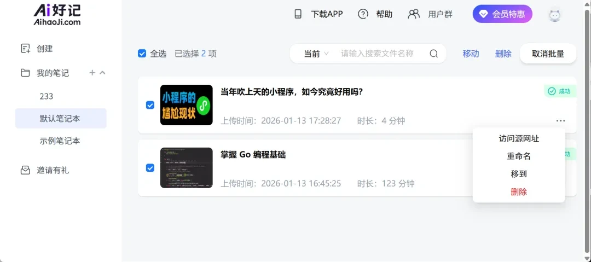Open the Aihaoji.com logo home link
This screenshot has width=591, height=262.
(57, 15)
